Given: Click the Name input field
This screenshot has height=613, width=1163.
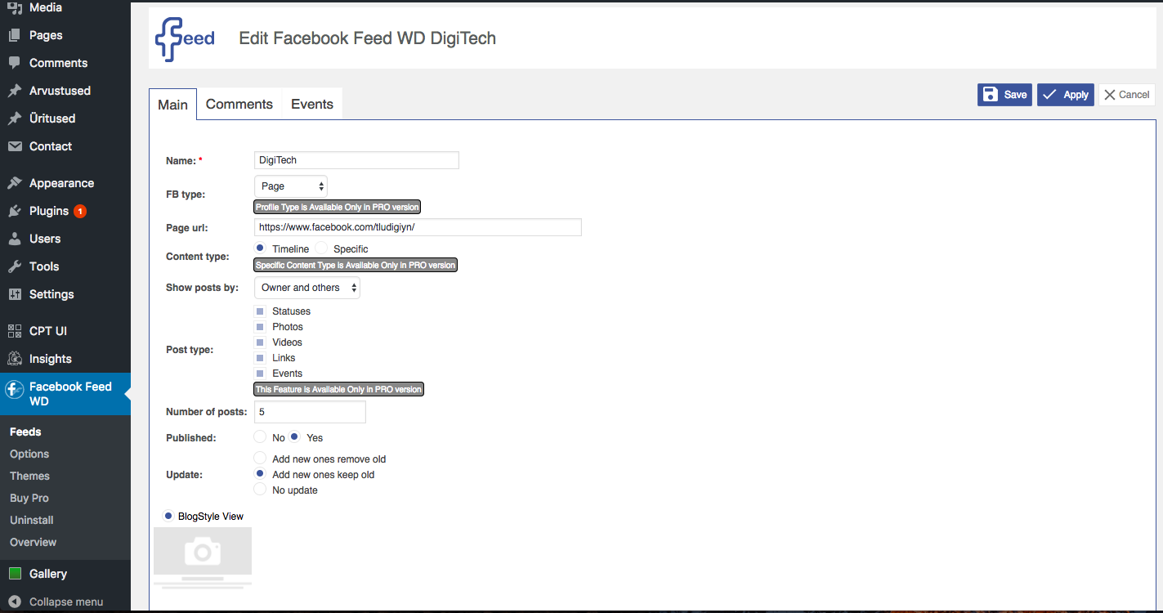Looking at the screenshot, I should pyautogui.click(x=356, y=160).
